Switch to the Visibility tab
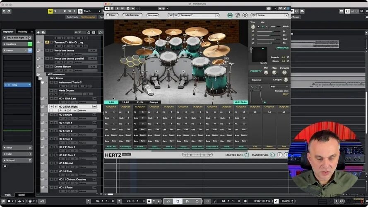 tap(23, 32)
